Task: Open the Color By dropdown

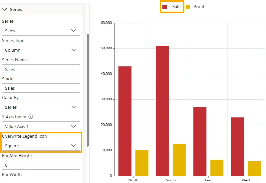Action: click(x=41, y=107)
